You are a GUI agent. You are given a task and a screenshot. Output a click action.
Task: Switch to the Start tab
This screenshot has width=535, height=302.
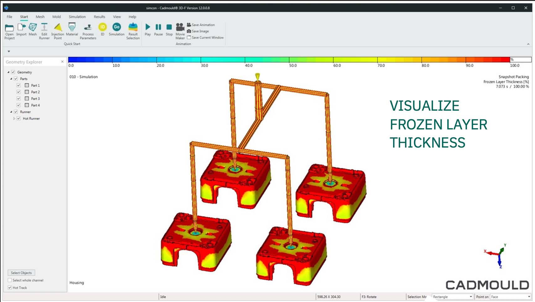coord(24,17)
